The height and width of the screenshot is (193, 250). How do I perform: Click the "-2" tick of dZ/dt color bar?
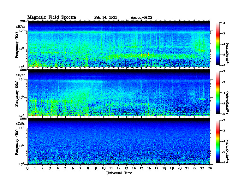point(223,120)
